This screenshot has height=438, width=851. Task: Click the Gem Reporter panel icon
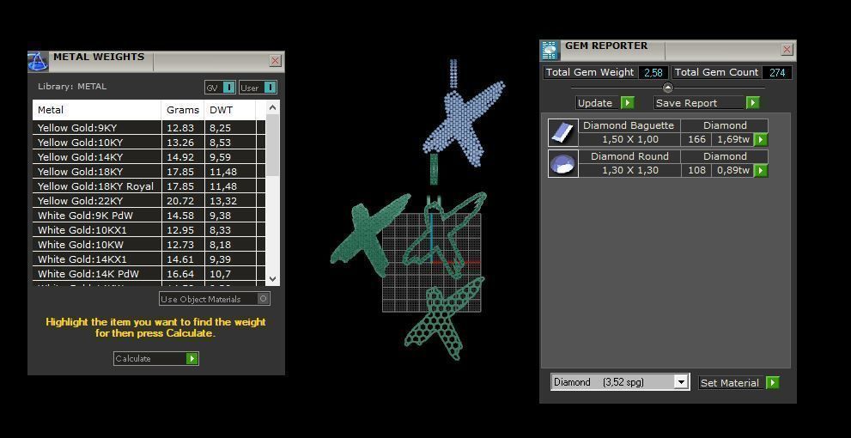[550, 50]
